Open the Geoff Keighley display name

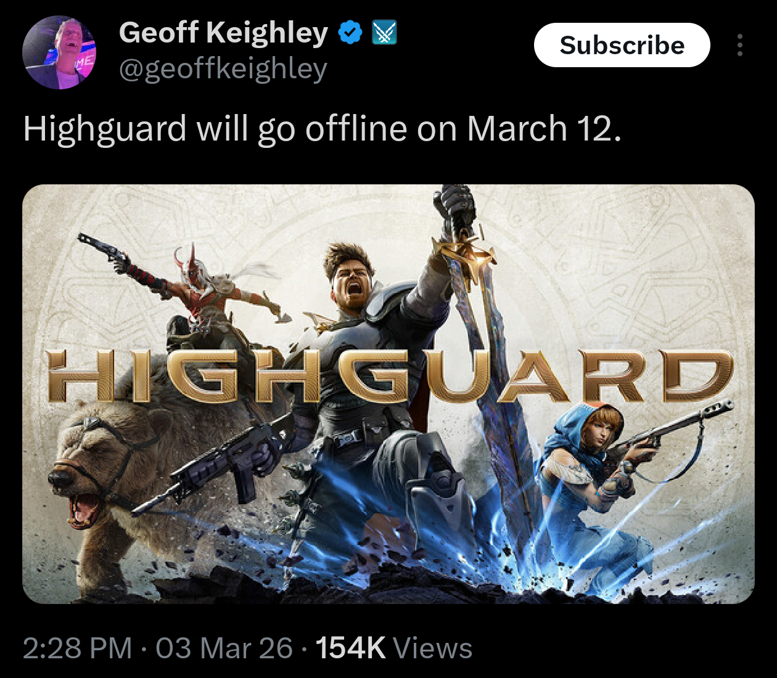(x=223, y=32)
